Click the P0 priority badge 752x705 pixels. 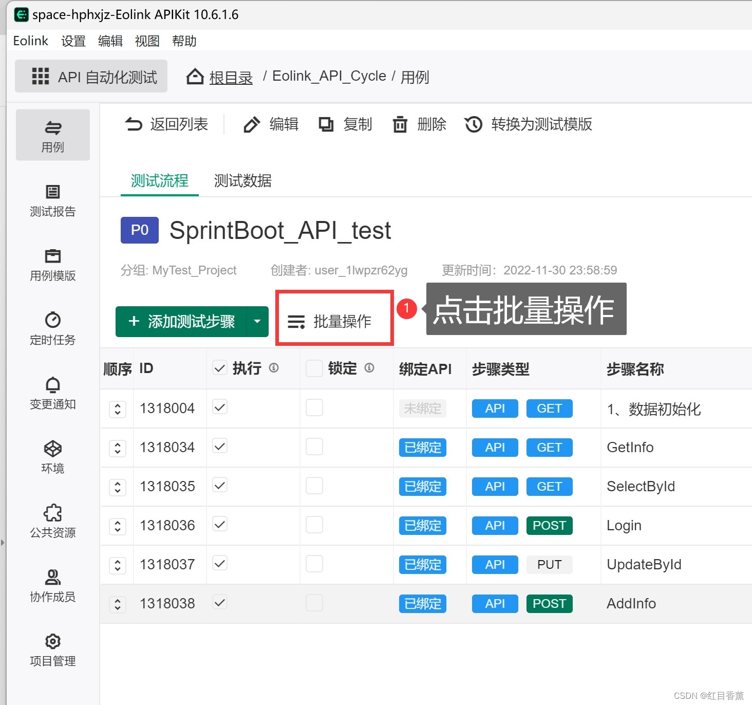[x=140, y=230]
